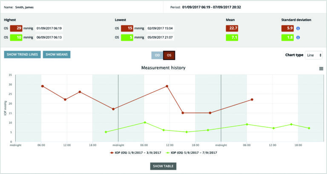Click the highest red data point at 06:00

coord(43,86)
